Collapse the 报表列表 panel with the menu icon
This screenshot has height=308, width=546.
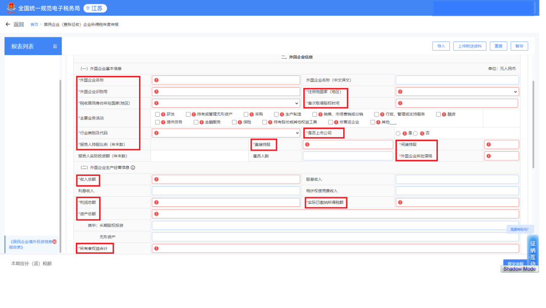tap(55, 47)
